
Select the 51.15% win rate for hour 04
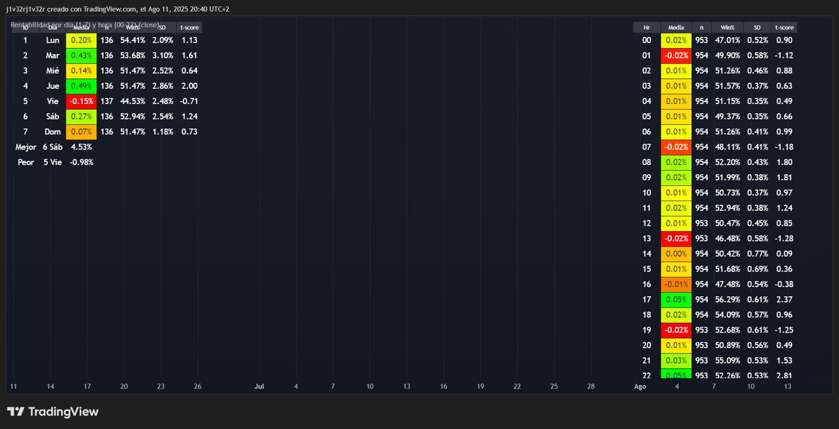728,101
